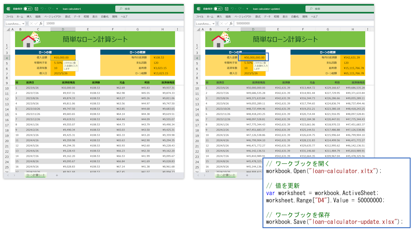Select the ¥10,000.00 借入金額 cell
Screen dimensions: 414x232
click(x=63, y=58)
